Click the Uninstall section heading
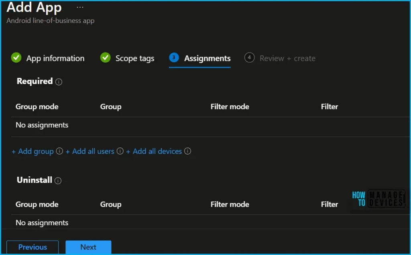 [35, 180]
